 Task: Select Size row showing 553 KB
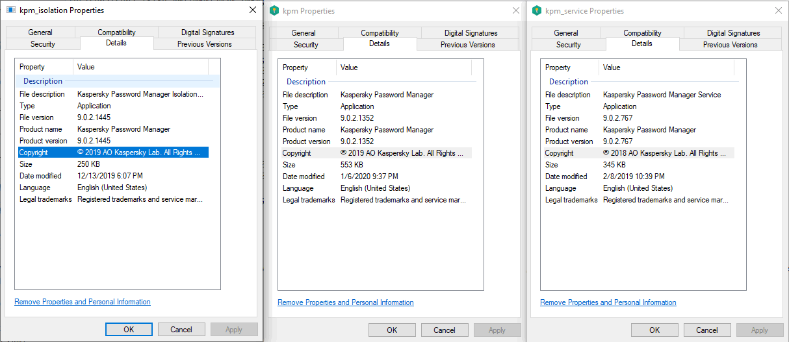coord(376,165)
